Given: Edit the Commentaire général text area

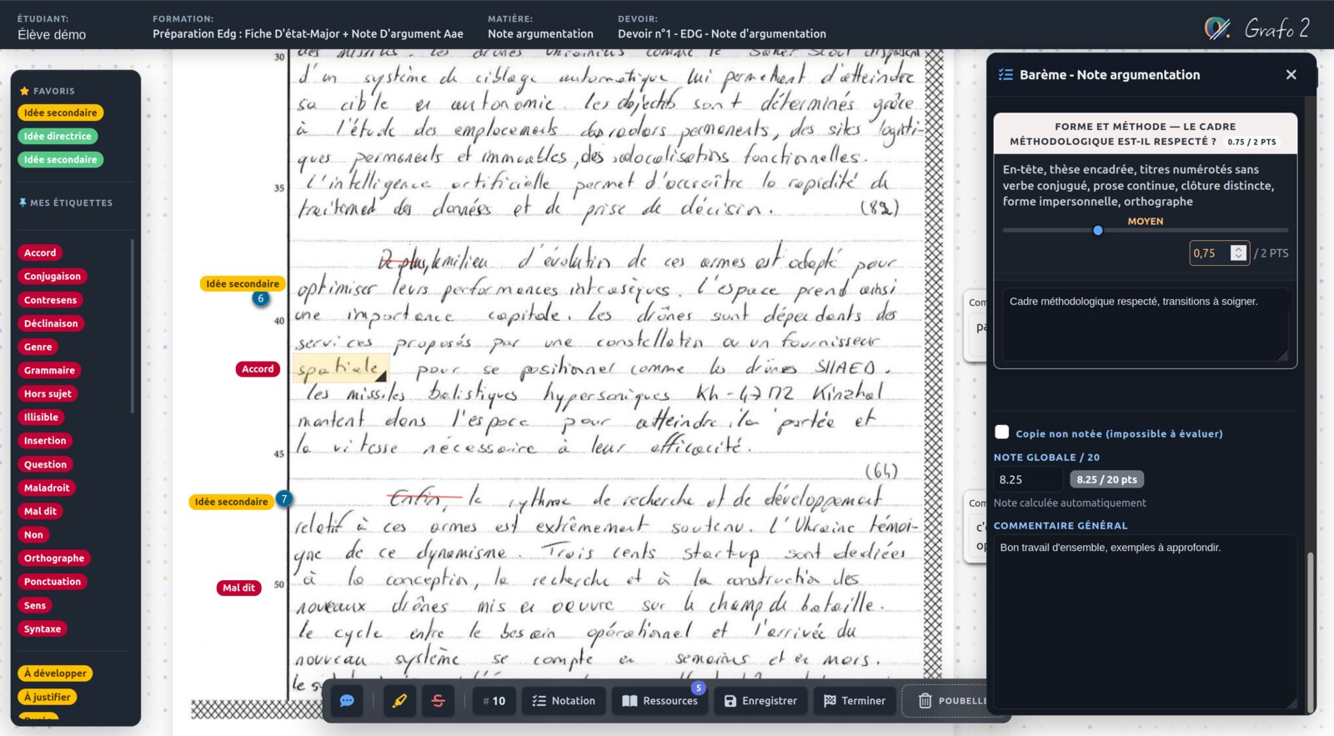Looking at the screenshot, I should point(1145,621).
